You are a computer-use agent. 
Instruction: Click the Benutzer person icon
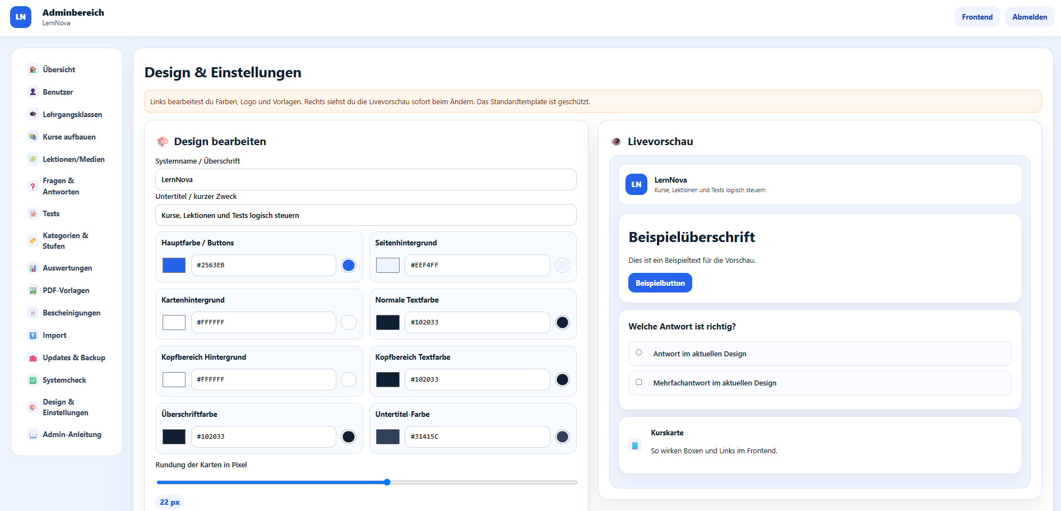(33, 92)
